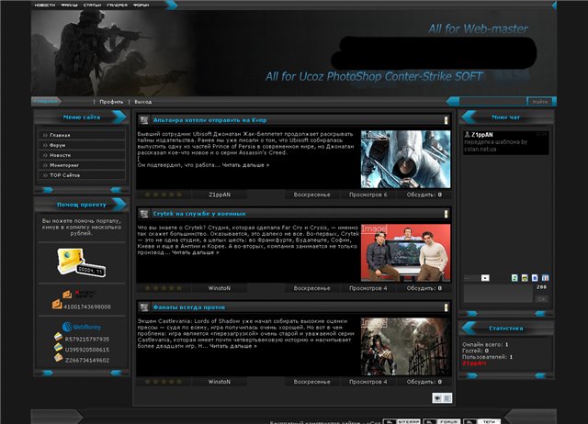Focus the mini chat message text area
Viewport: 588px width, 424px height.
coord(498,294)
